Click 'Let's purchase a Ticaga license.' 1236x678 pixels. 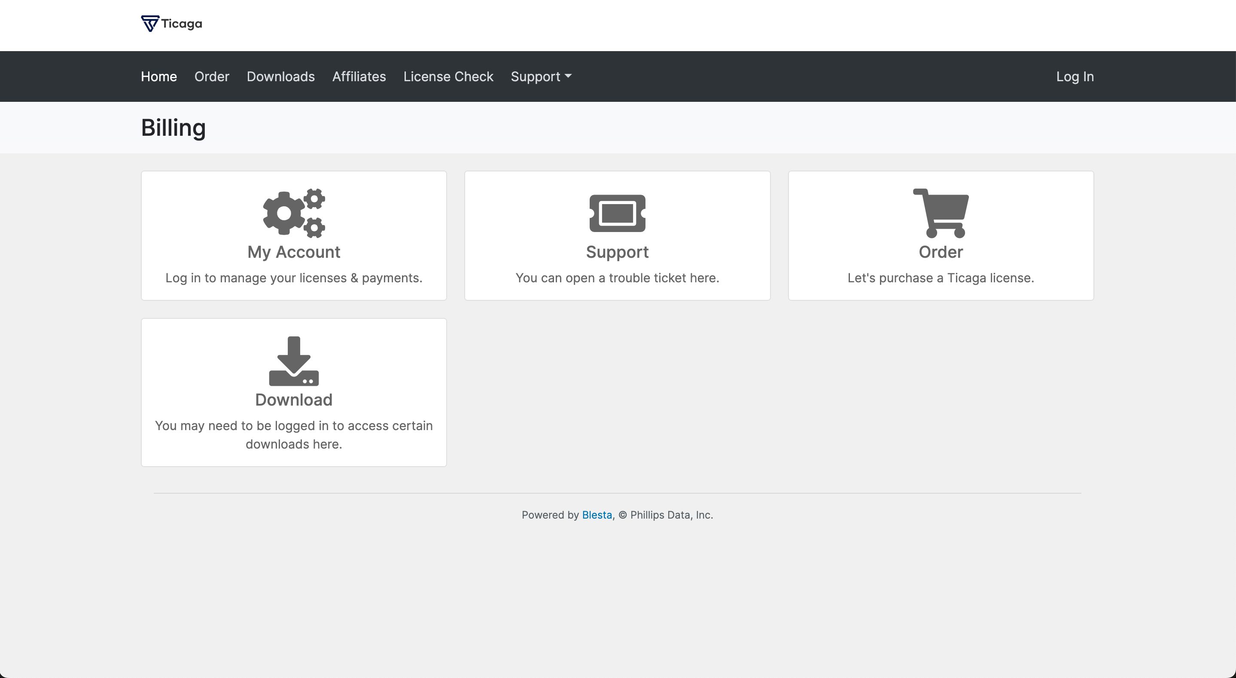click(x=941, y=278)
